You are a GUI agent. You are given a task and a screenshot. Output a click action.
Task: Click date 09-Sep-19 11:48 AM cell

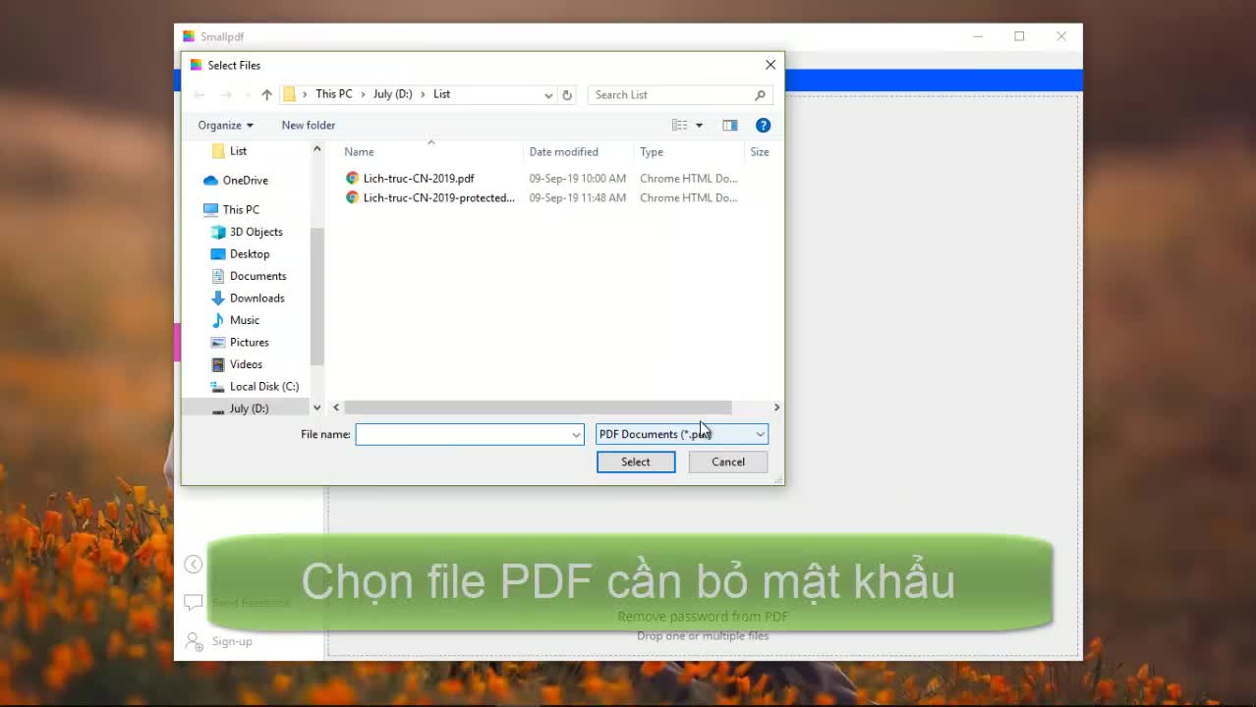click(577, 197)
